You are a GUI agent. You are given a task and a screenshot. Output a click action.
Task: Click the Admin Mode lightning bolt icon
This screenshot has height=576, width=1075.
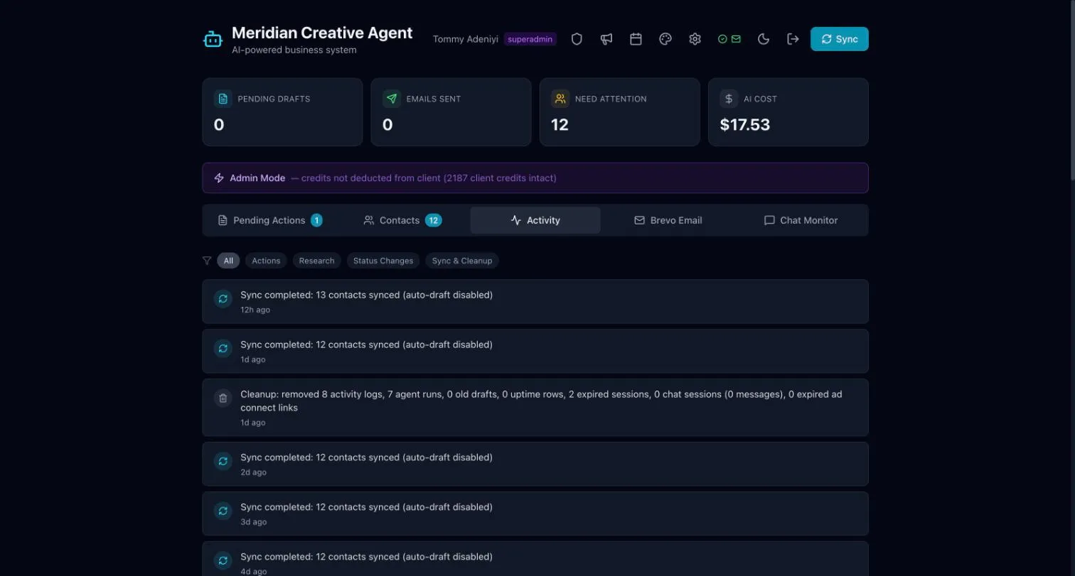click(219, 178)
